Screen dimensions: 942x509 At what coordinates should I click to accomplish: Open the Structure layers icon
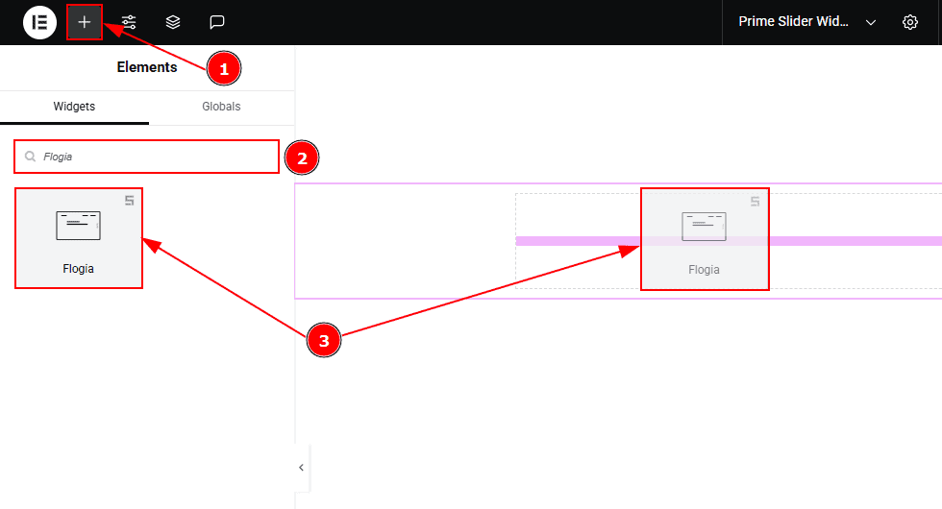(173, 22)
